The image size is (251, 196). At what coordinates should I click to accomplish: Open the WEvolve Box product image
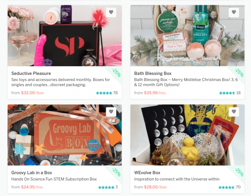tap(187, 135)
